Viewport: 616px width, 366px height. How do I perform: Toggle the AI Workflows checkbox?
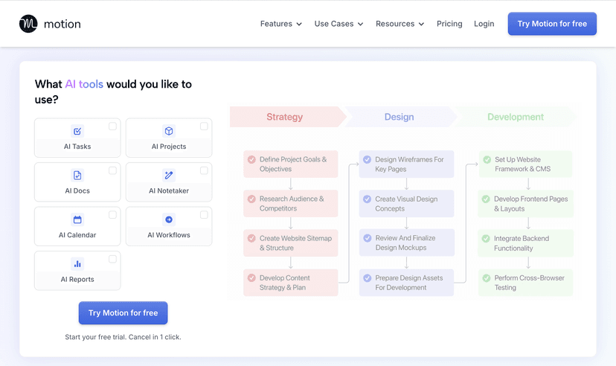[204, 215]
